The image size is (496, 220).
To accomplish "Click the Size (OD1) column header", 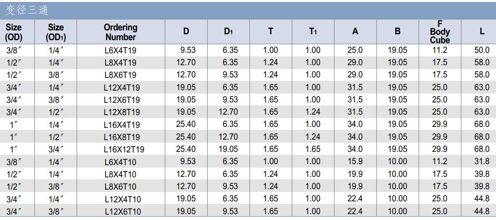I will pos(55,32).
